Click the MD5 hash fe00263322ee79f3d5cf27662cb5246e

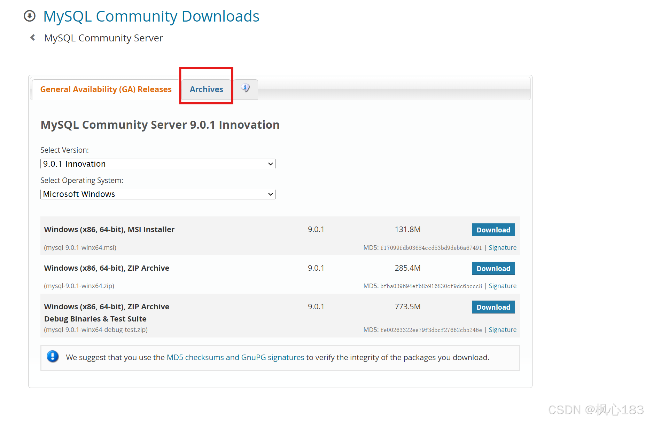click(x=431, y=330)
